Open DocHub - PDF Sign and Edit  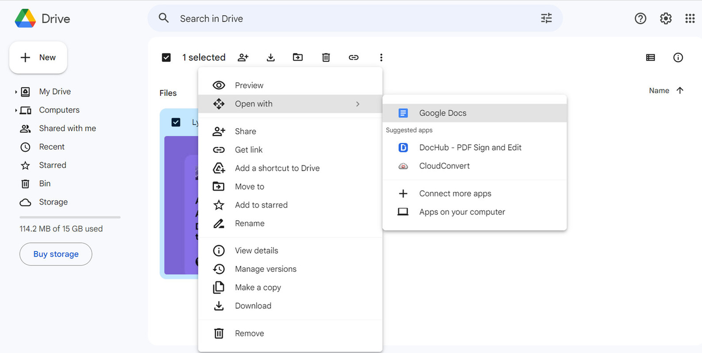coord(474,147)
